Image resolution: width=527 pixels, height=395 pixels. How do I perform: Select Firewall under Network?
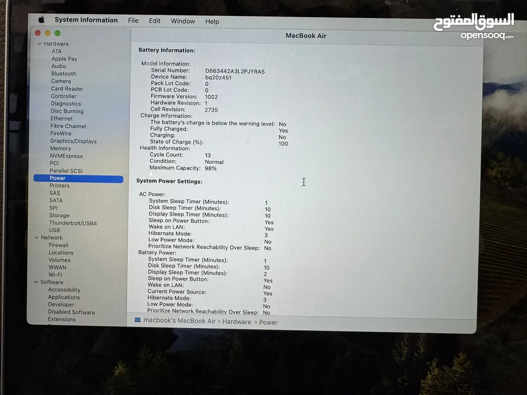click(59, 245)
